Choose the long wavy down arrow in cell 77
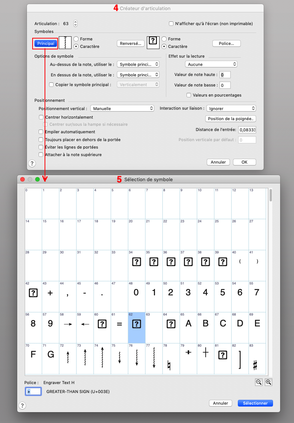Image resolution: width=294 pixels, height=423 pixels. (154, 357)
